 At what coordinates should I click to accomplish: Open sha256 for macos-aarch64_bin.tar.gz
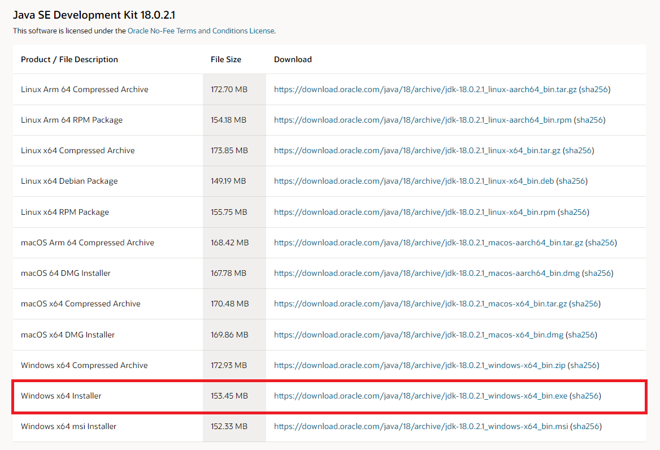[601, 243]
